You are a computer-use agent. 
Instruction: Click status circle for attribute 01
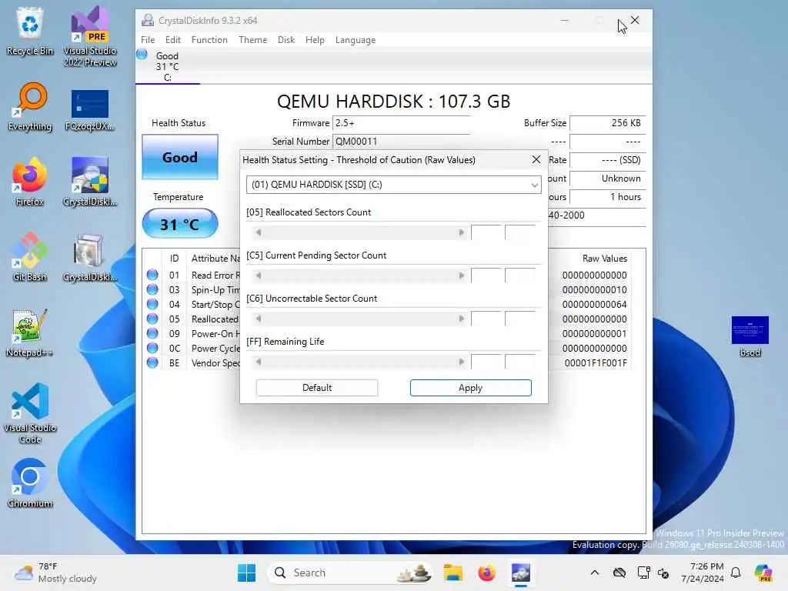[152, 275]
